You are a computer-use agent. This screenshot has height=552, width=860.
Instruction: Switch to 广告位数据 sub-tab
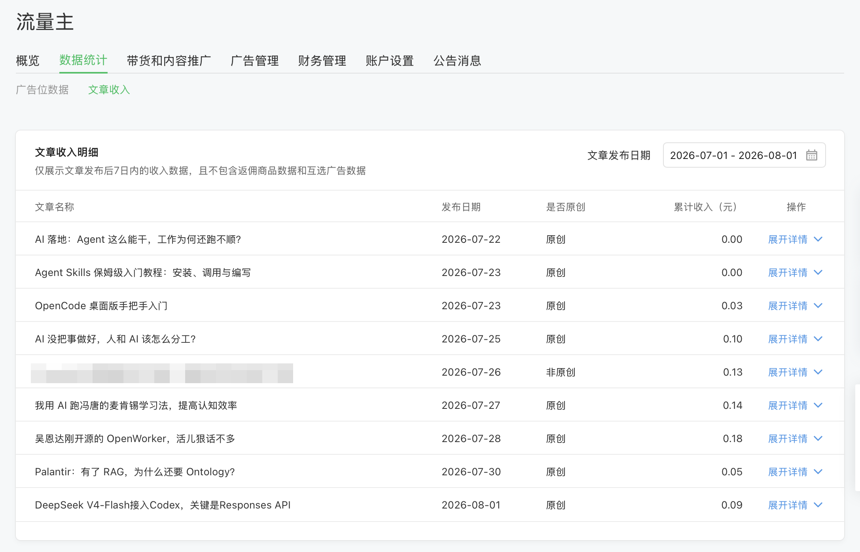coord(42,90)
